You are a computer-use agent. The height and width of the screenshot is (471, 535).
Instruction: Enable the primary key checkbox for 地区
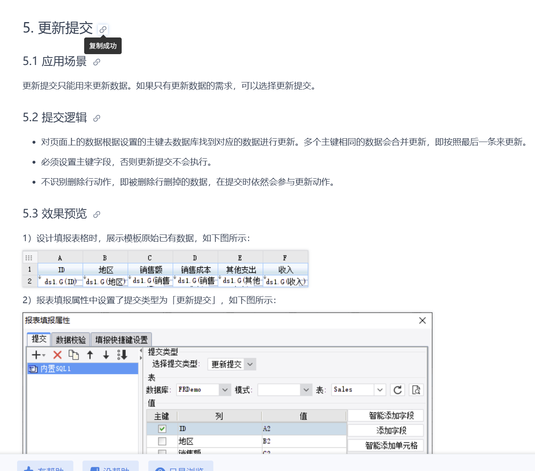point(162,441)
